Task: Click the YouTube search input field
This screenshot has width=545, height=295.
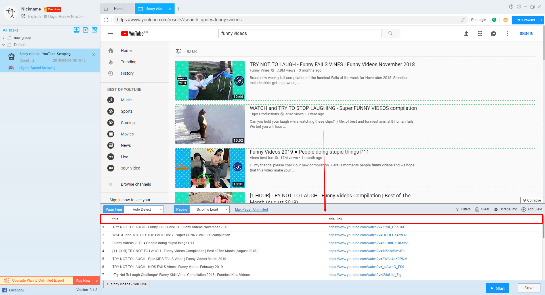Action: pyautogui.click(x=300, y=34)
